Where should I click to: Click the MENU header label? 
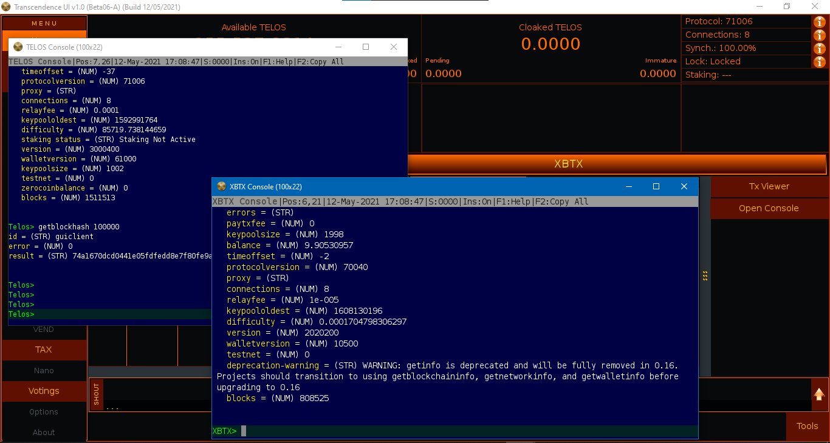click(44, 23)
